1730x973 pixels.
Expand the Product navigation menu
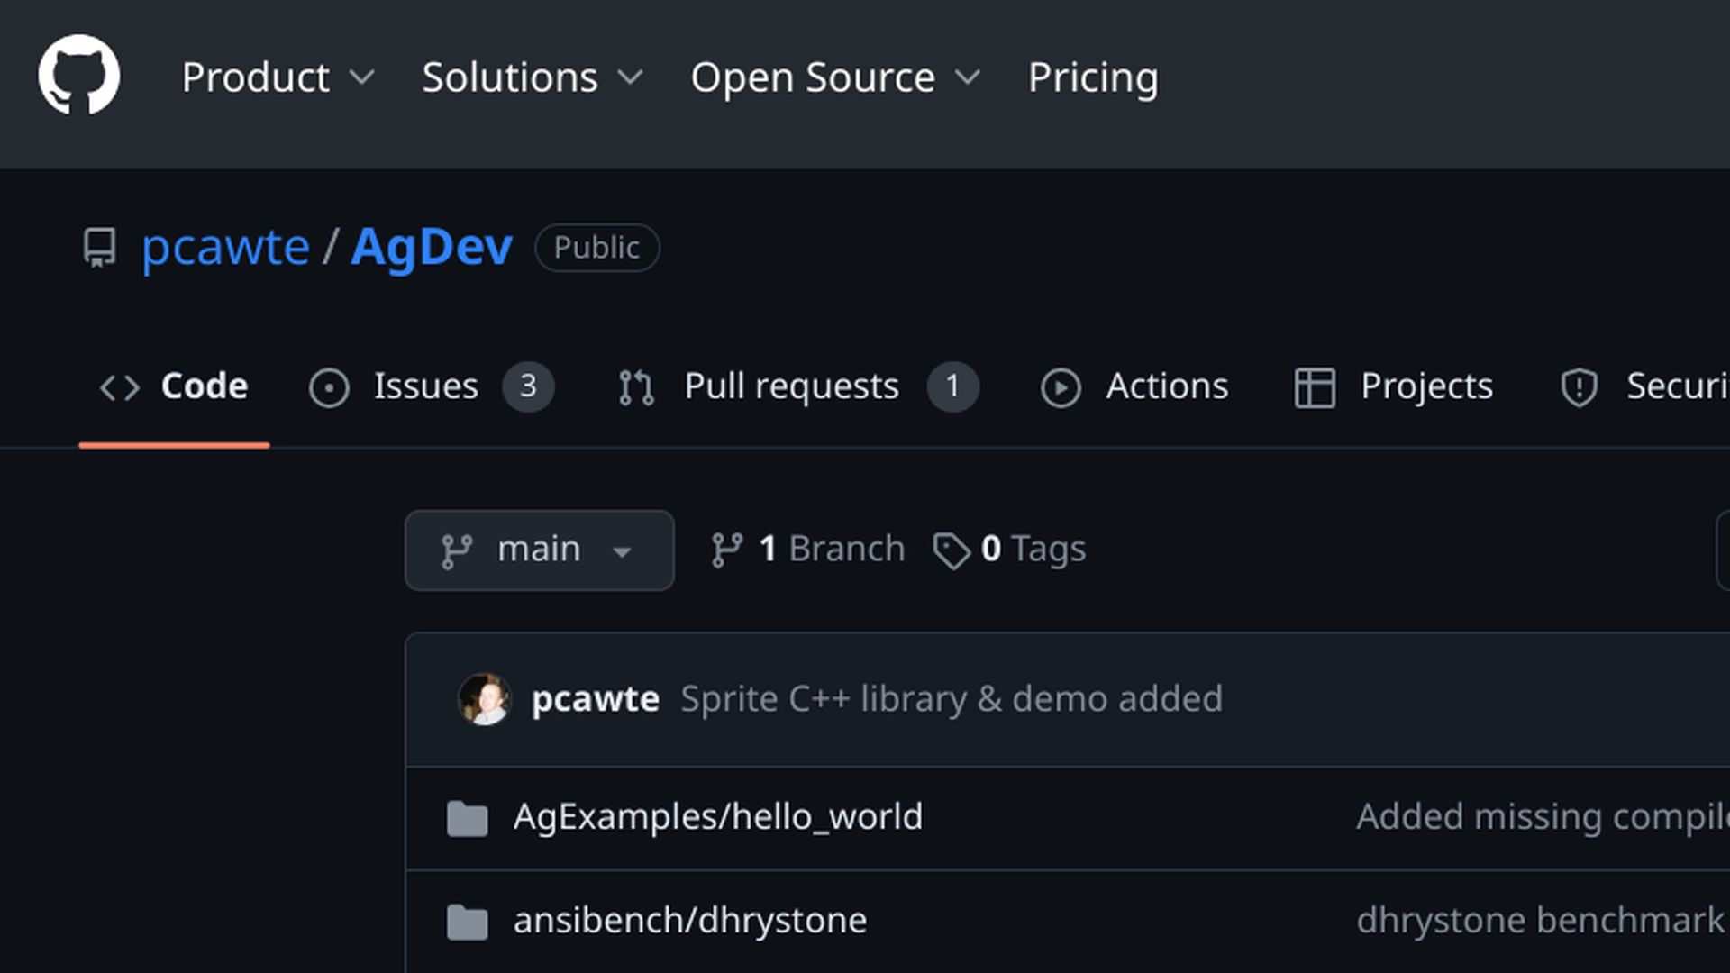pyautogui.click(x=278, y=77)
